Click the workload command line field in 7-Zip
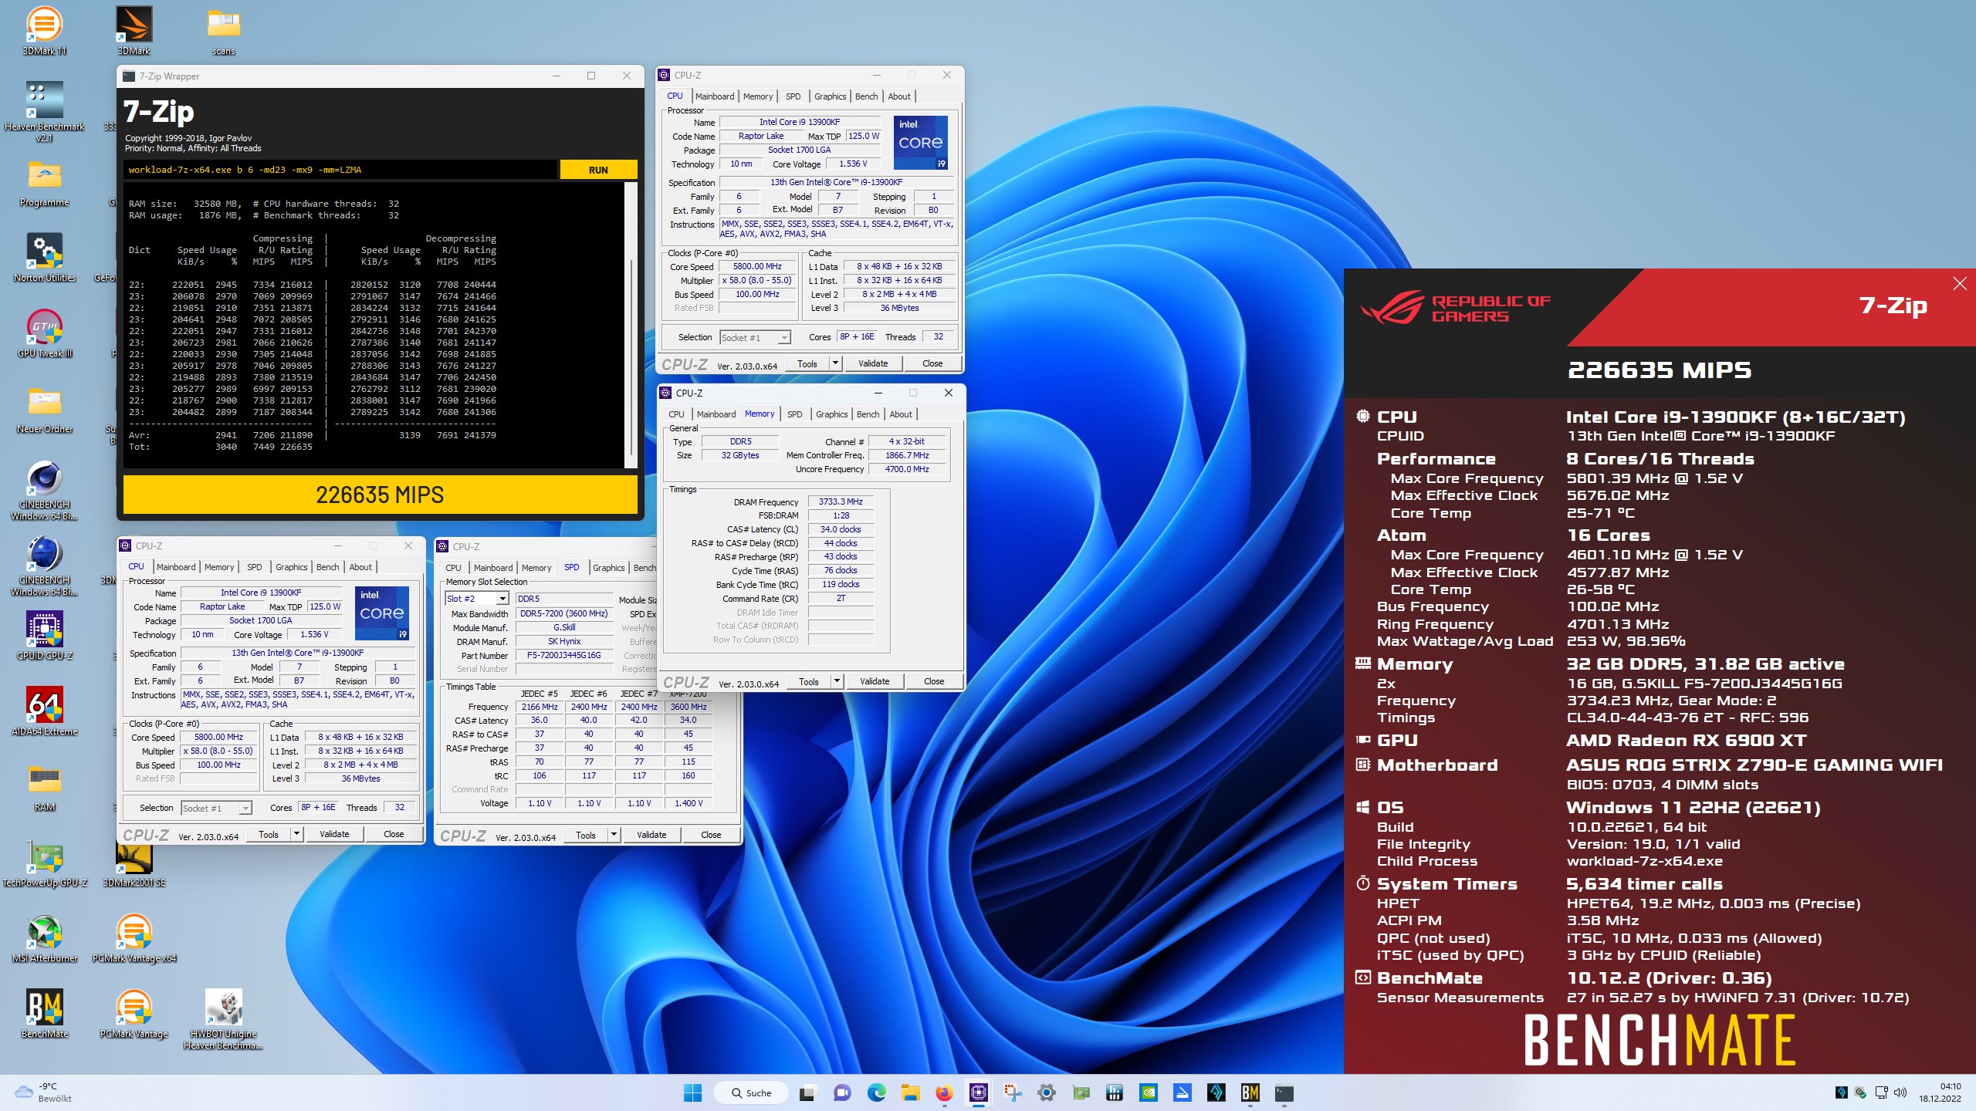Screen dimensions: 1976x1111 (x=340, y=170)
